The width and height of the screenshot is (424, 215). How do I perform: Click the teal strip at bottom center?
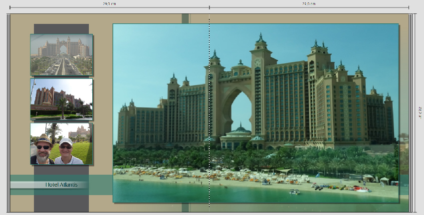pyautogui.click(x=185, y=207)
